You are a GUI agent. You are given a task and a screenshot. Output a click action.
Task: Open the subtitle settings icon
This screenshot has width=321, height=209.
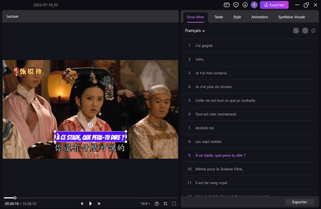tap(305, 31)
